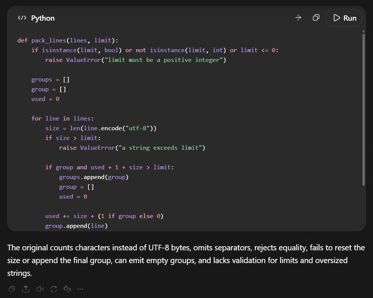Click the isinstance(limit, bool) validation line

pyautogui.click(x=155, y=50)
